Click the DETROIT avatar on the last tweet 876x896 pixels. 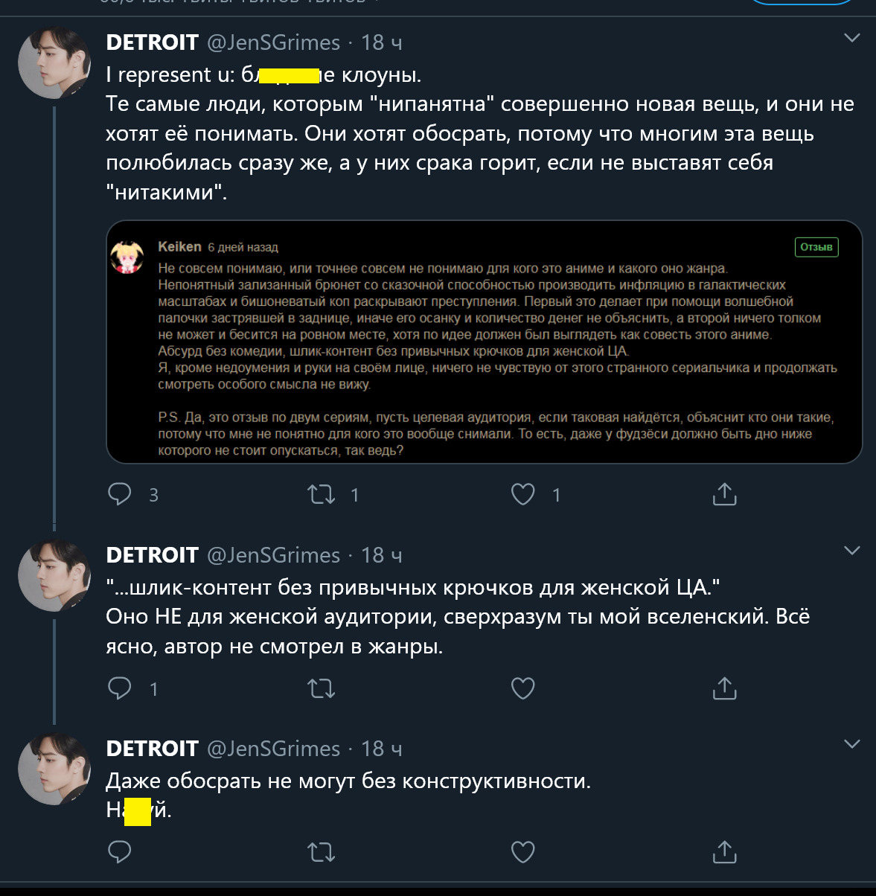click(54, 769)
